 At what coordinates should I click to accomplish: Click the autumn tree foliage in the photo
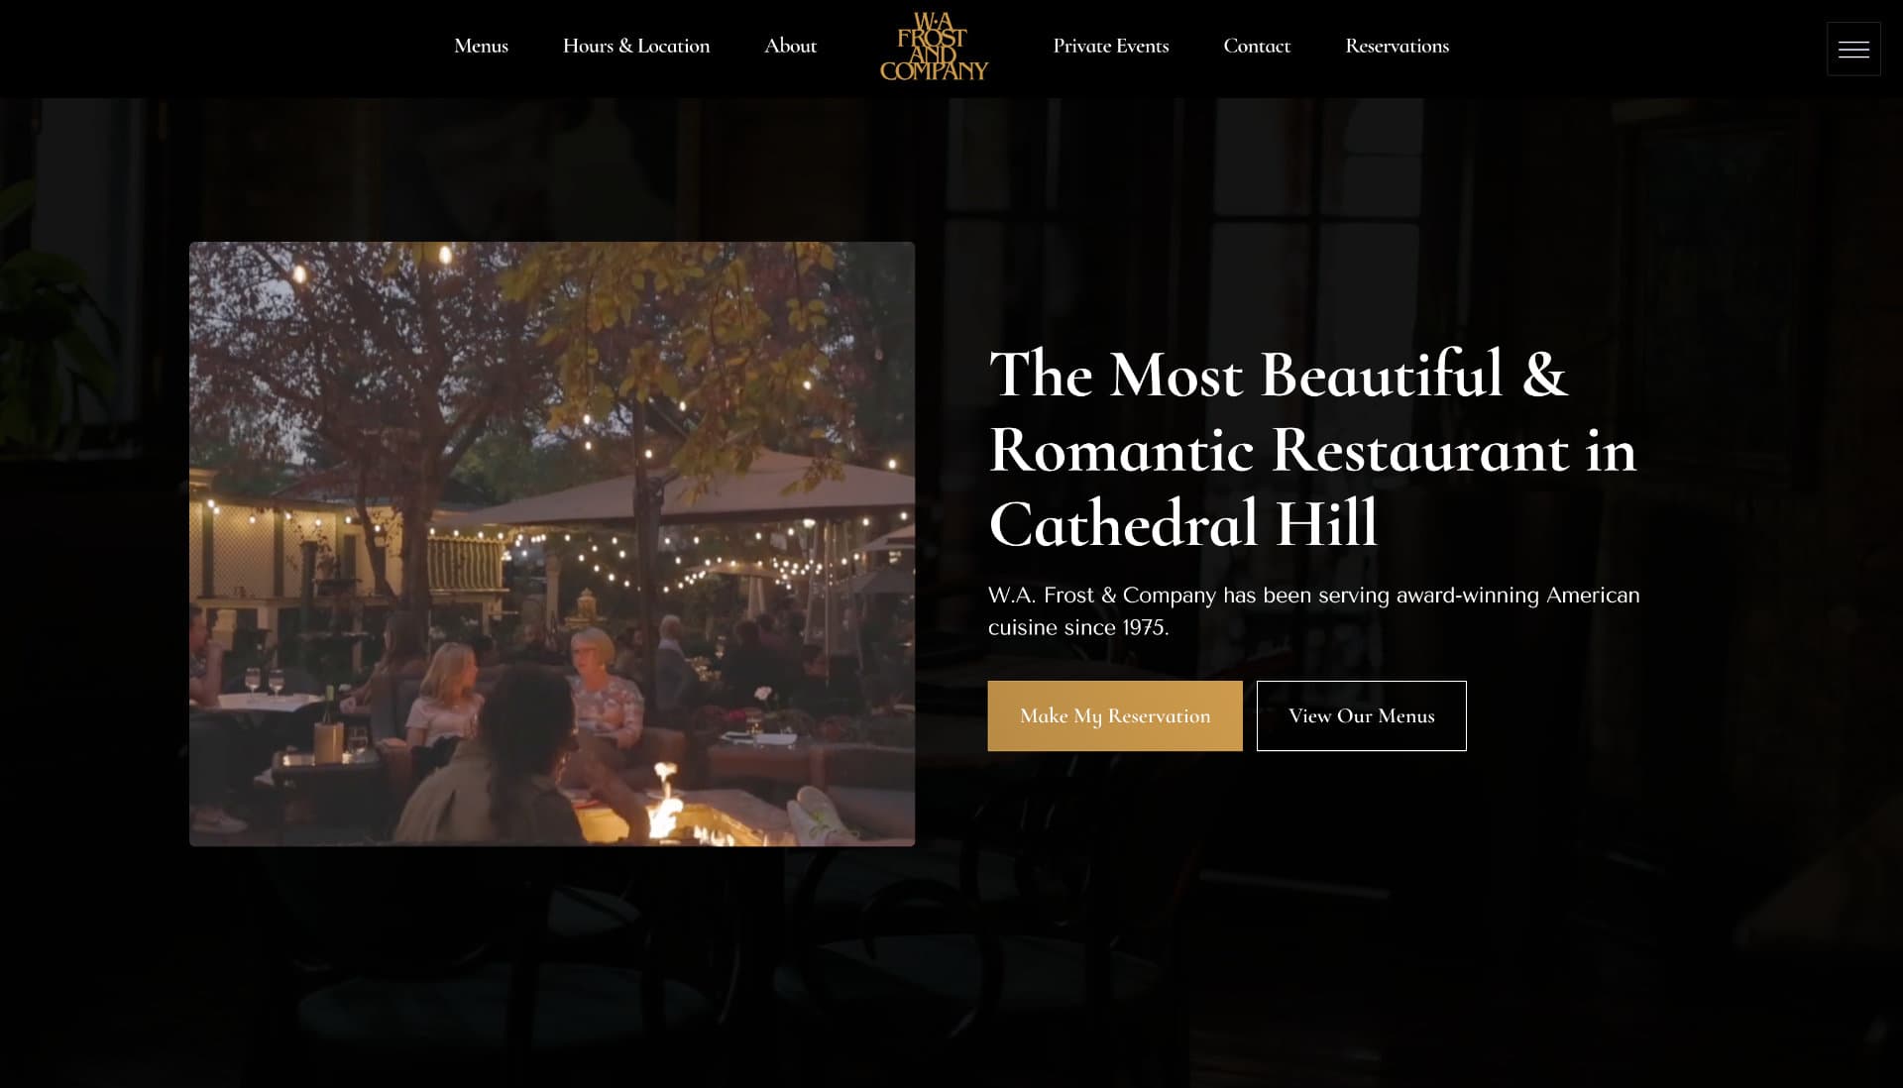tap(644, 327)
